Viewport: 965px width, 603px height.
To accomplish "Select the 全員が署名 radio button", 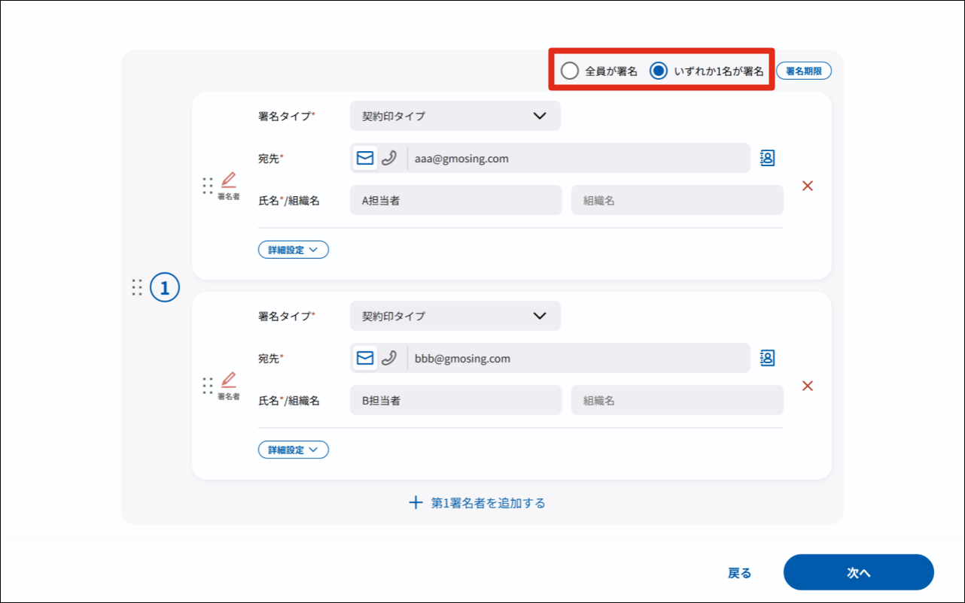I will coord(571,71).
